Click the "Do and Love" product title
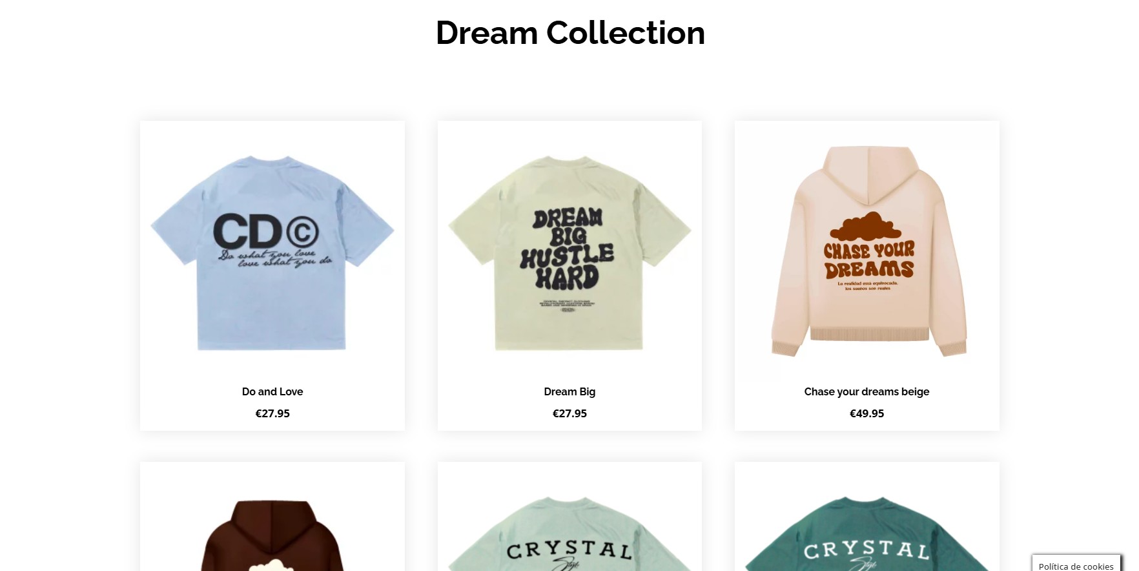 [x=272, y=391]
